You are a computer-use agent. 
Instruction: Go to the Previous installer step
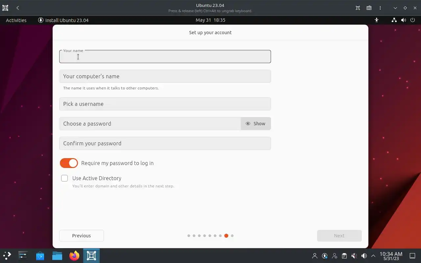coord(82,236)
